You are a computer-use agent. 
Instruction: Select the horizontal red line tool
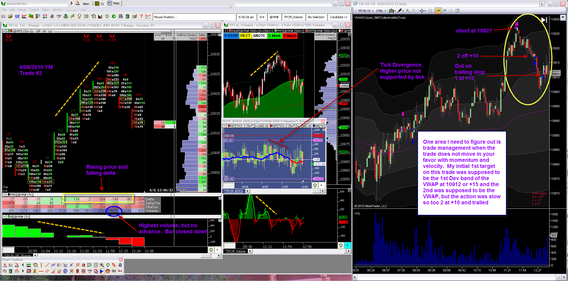tap(41, 271)
